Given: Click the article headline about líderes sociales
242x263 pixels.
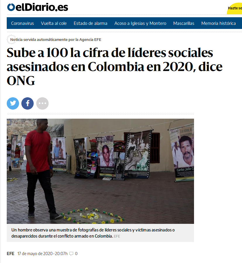Looking at the screenshot, I should pos(114,67).
